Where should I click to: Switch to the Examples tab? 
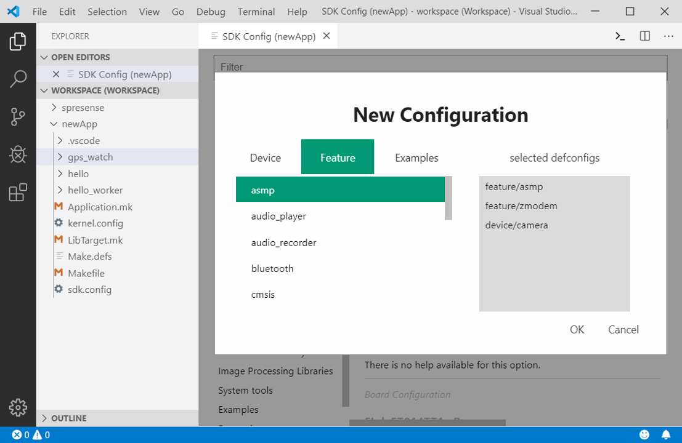point(416,158)
